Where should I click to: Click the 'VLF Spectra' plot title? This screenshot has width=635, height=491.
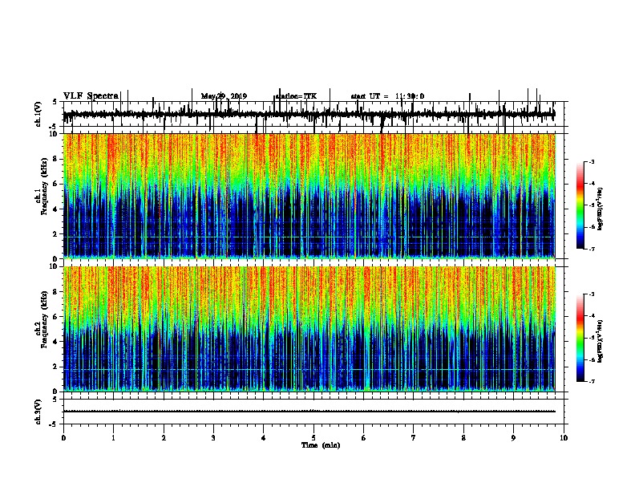[x=91, y=96]
